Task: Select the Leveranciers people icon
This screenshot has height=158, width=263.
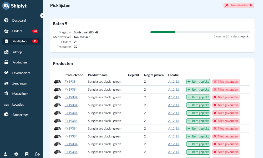Action: click(x=7, y=73)
